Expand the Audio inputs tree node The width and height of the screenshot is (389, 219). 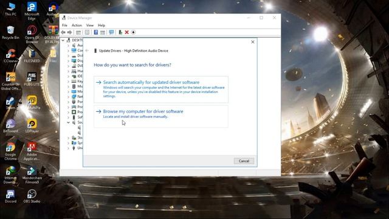(x=68, y=45)
